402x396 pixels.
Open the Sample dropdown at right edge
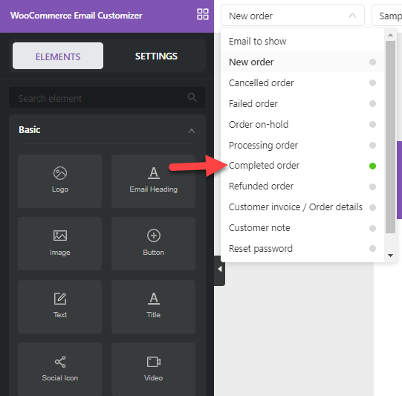387,16
